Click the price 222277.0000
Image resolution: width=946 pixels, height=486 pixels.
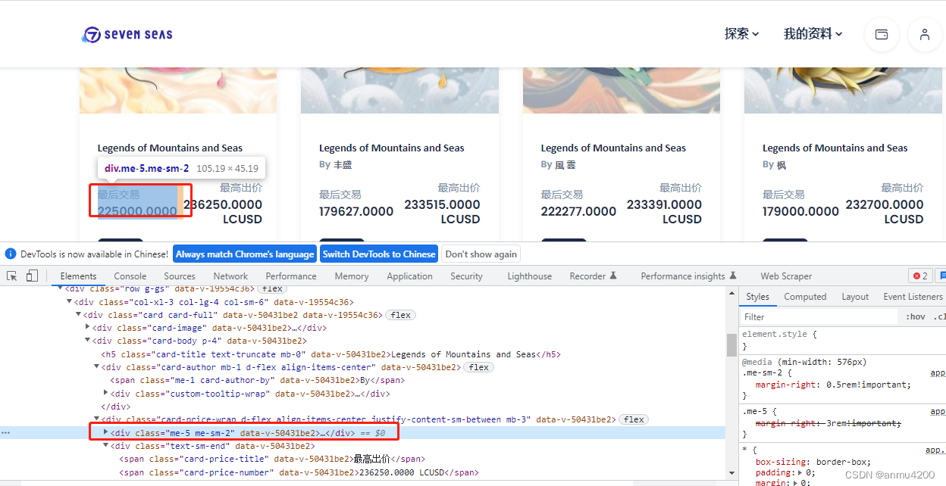click(578, 211)
